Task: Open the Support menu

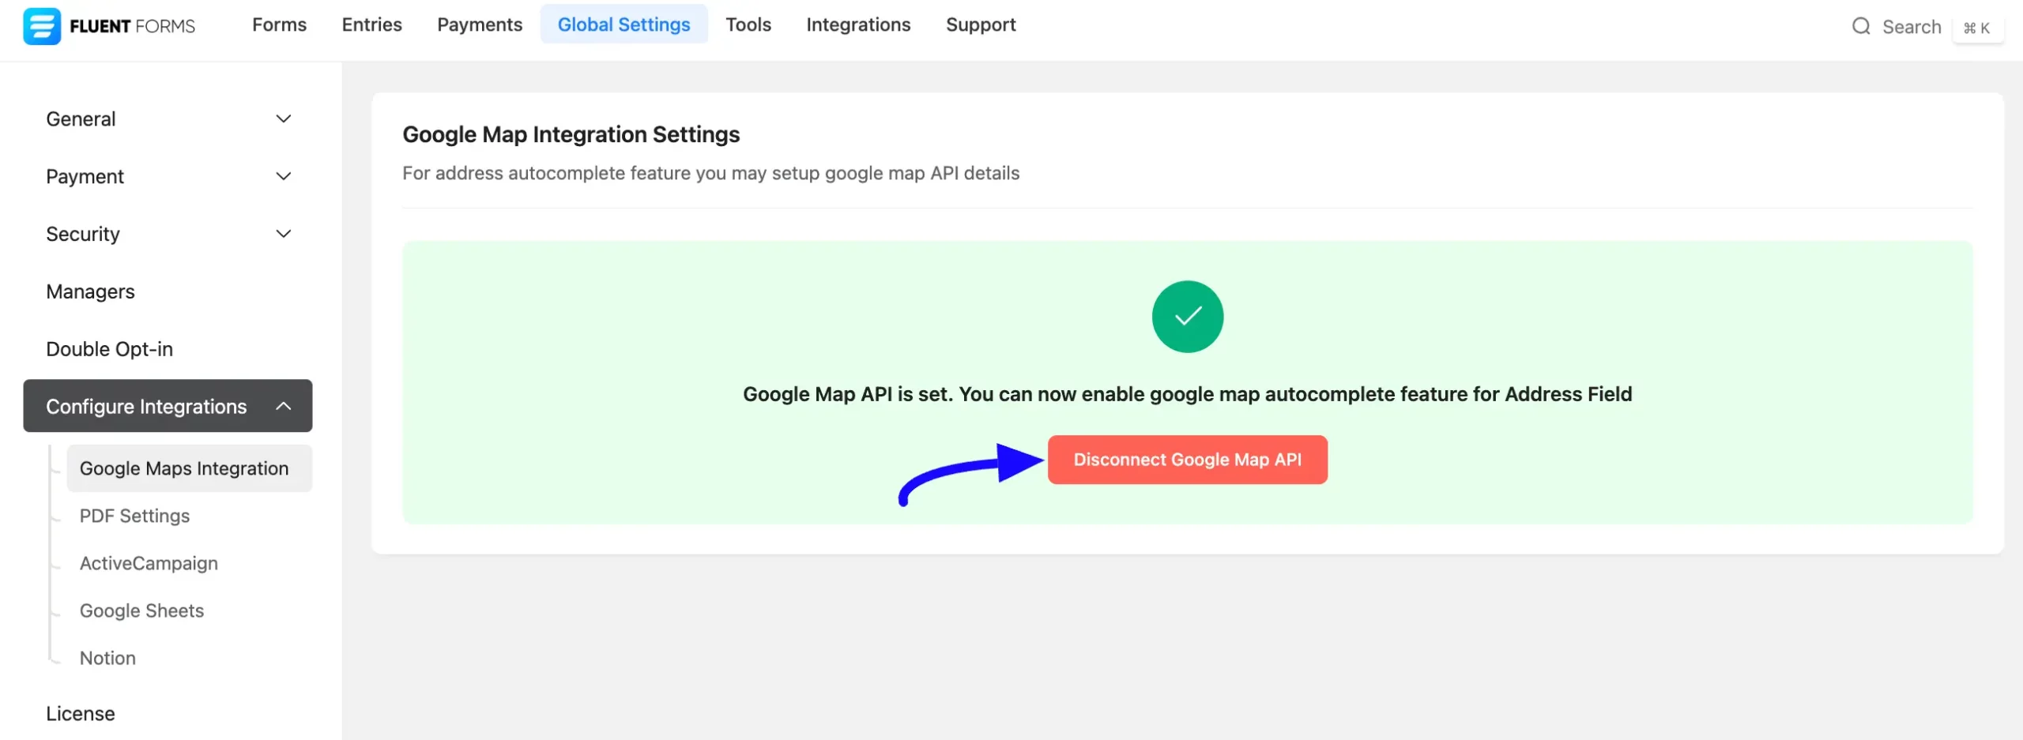Action: [981, 24]
